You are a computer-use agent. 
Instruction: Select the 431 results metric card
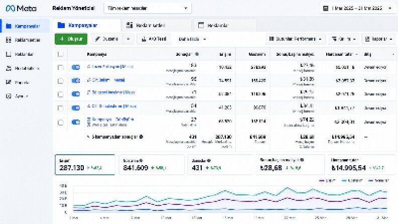pyautogui.click(x=220, y=165)
